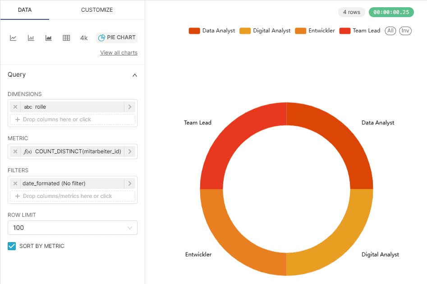Click the View all charts link
The image size is (427, 284).
119,53
